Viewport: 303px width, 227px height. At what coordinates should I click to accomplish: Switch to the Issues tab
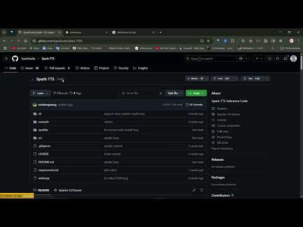30,68
